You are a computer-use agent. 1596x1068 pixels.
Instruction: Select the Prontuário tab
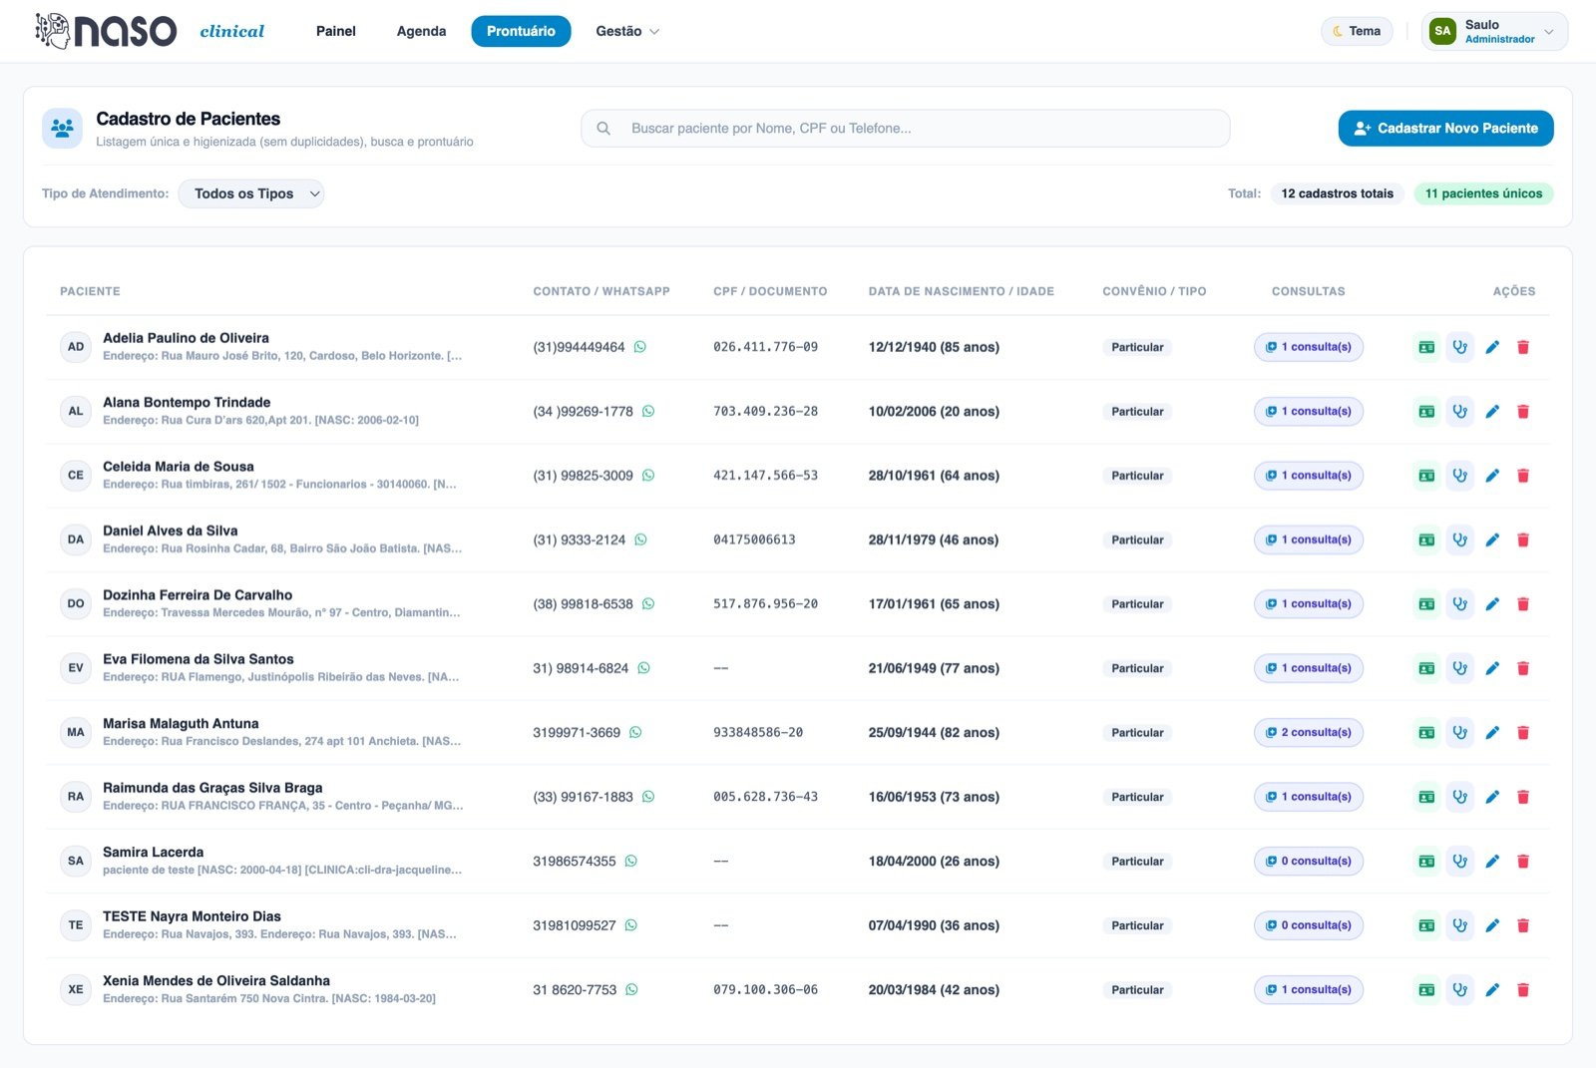point(521,31)
